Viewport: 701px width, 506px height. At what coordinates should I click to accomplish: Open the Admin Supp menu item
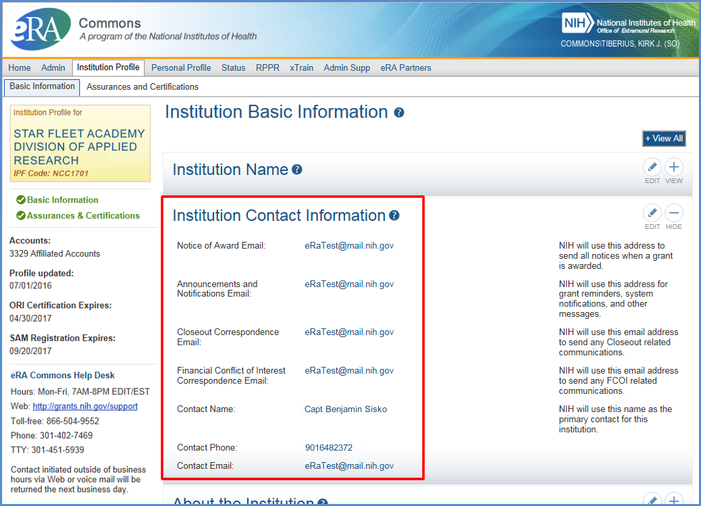point(347,68)
